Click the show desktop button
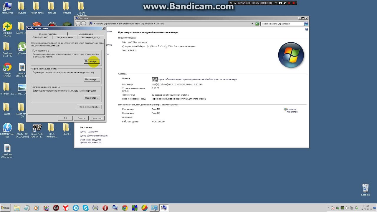Viewport: 377px width, 212px height. [375, 208]
